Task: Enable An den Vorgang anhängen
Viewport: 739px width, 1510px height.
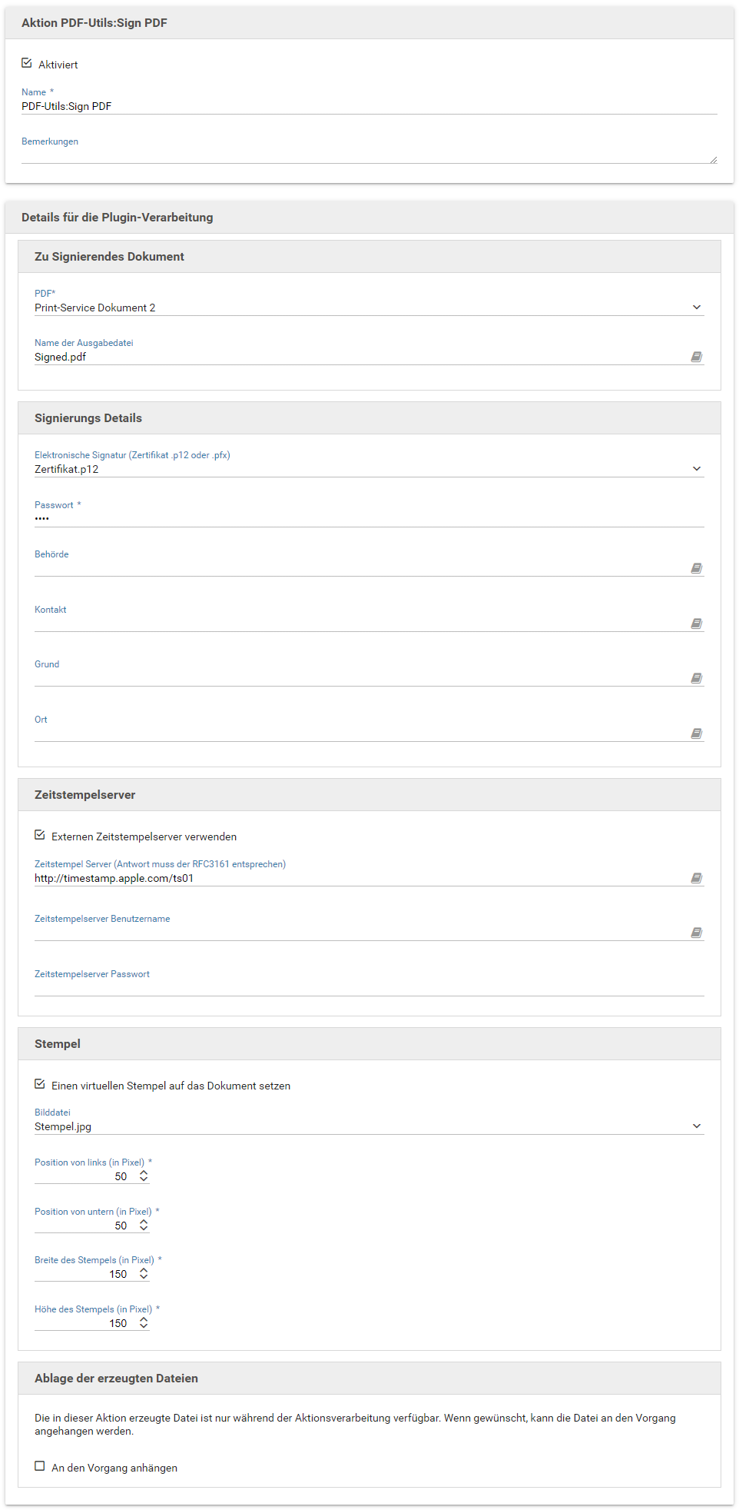Action: pos(40,1466)
